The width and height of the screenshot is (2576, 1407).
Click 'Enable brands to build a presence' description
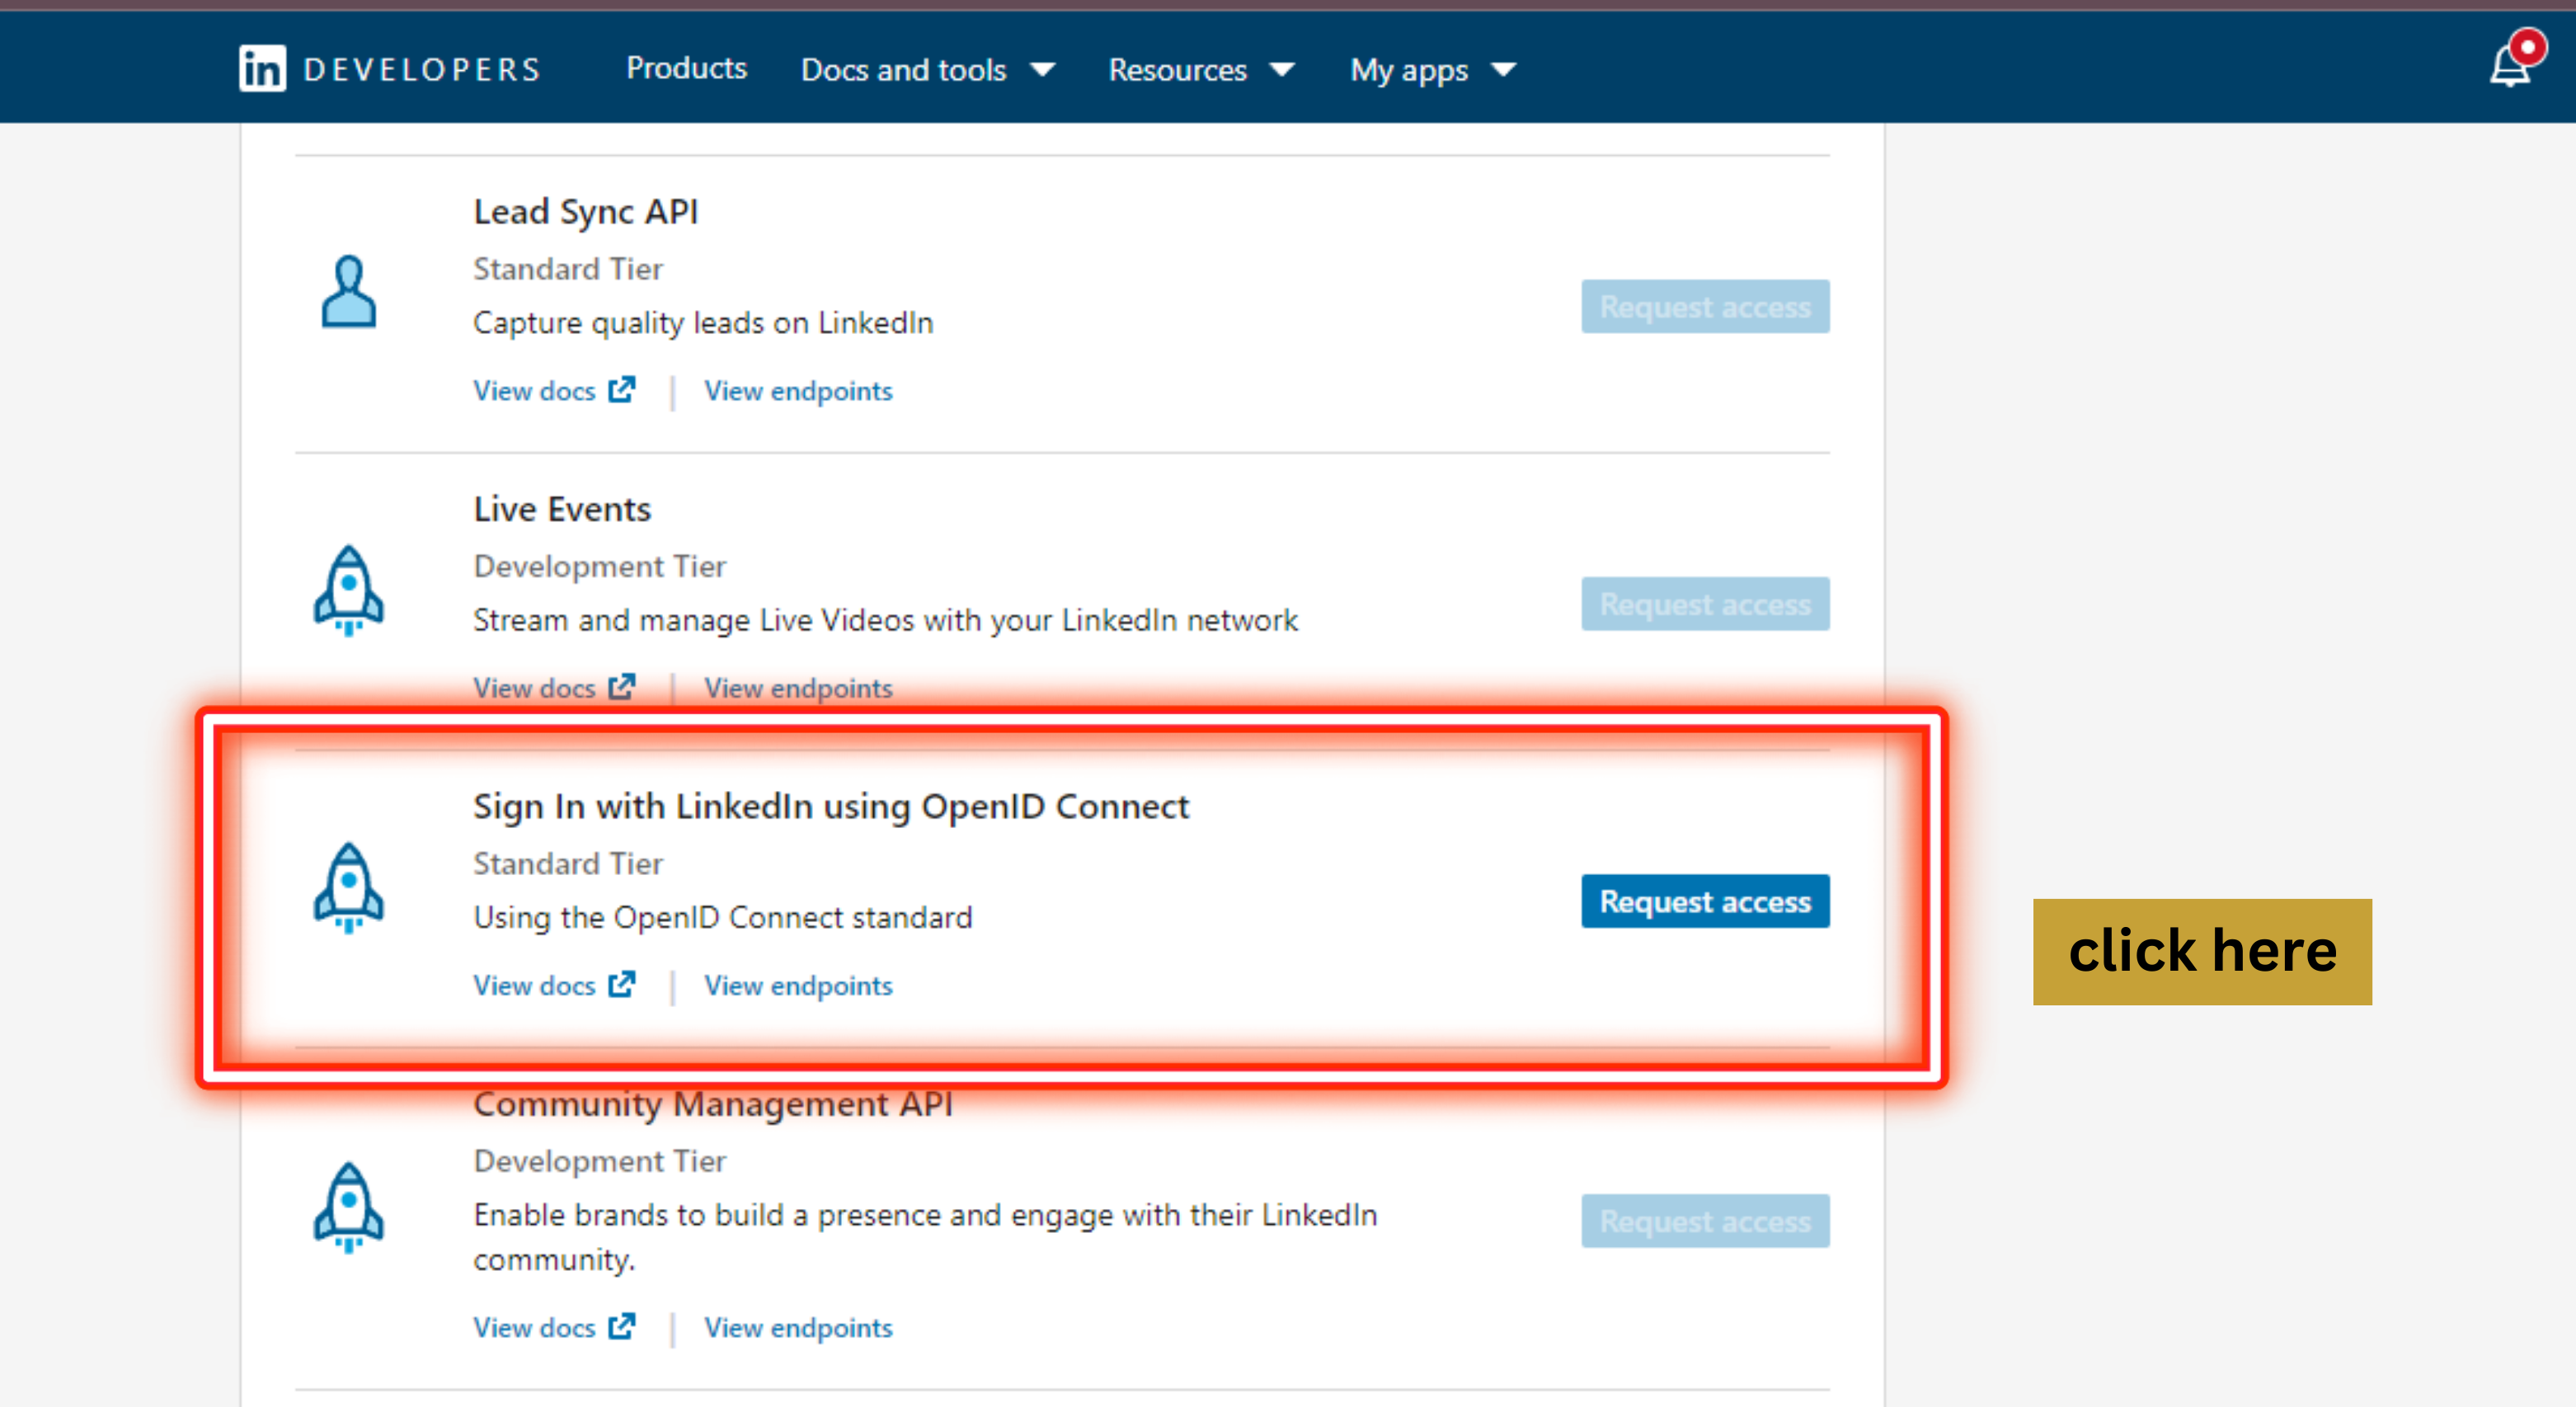(x=925, y=1237)
